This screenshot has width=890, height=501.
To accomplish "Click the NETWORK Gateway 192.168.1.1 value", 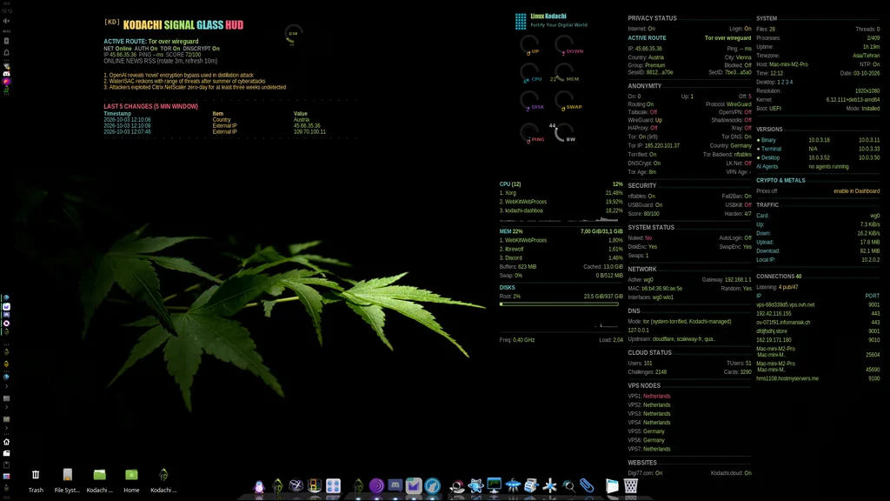I will [x=727, y=279].
